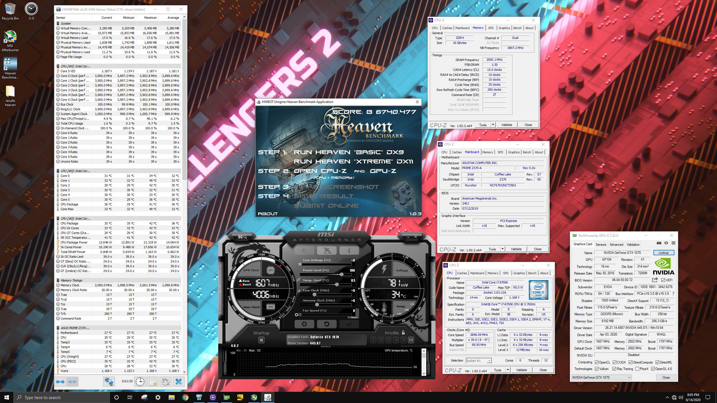Screen dimensions: 717x403
Task: Click Close button in CPU-Z Mainboard window
Action: [537, 249]
